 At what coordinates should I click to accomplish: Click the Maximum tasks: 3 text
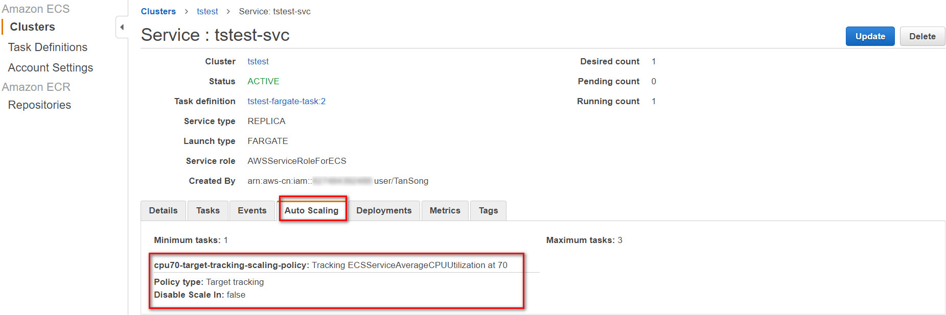pos(584,240)
